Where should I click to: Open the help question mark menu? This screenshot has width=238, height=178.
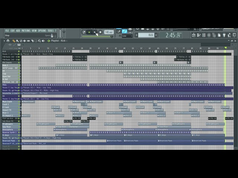coord(55,30)
